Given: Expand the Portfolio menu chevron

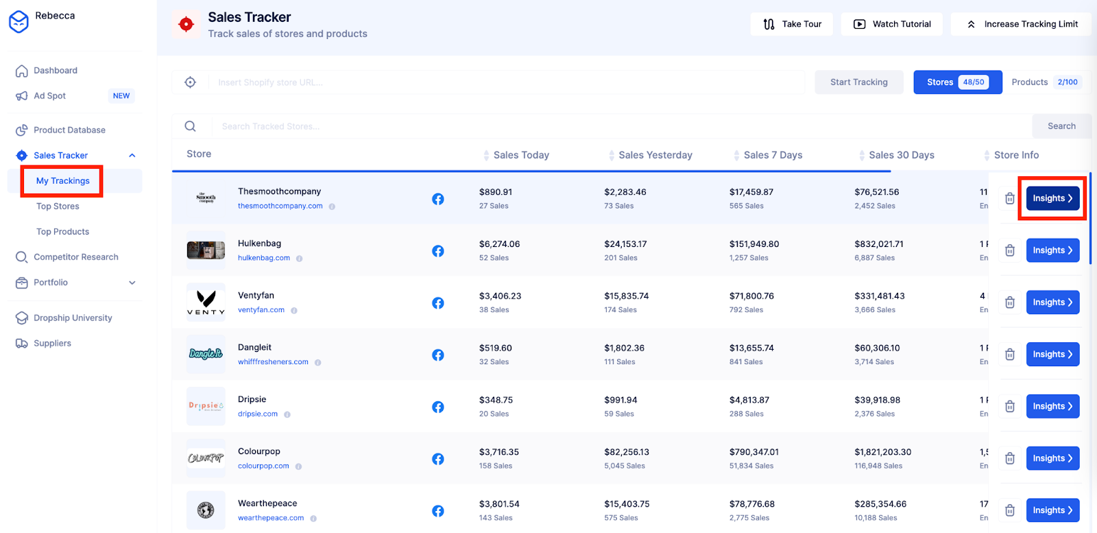Looking at the screenshot, I should [132, 283].
